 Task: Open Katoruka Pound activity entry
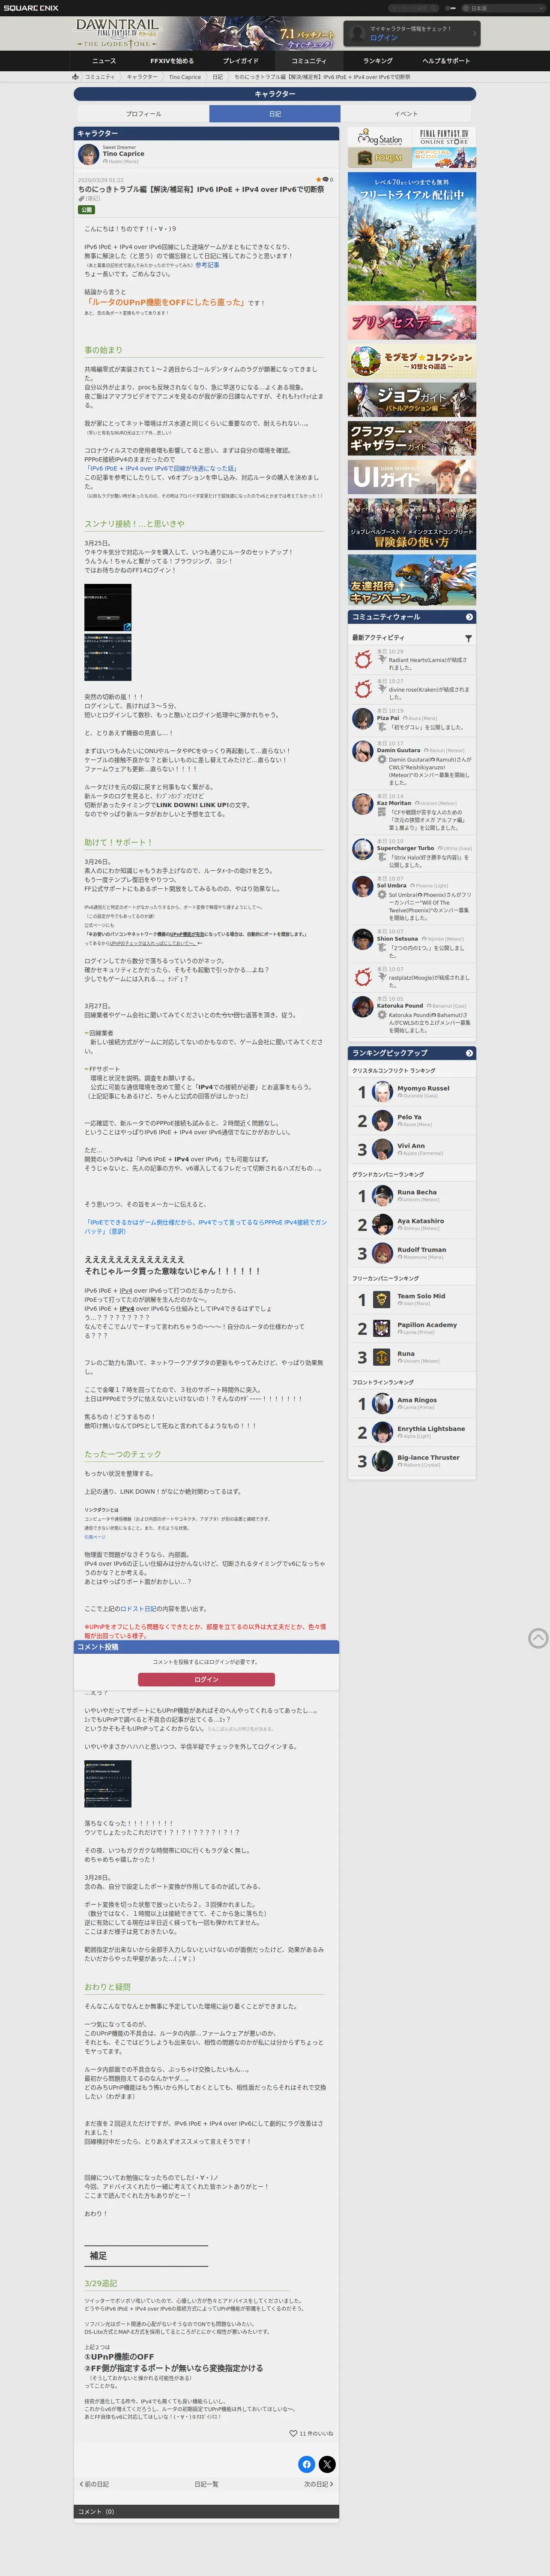tap(411, 1015)
